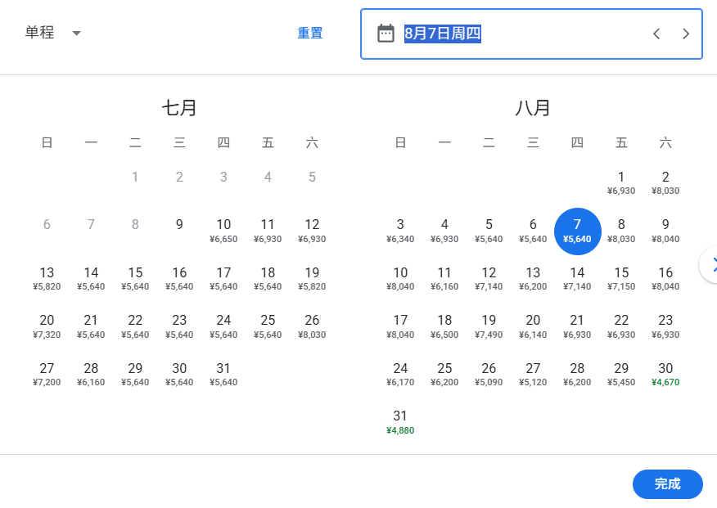Select August 30 priced ¥4,670

[665, 373]
